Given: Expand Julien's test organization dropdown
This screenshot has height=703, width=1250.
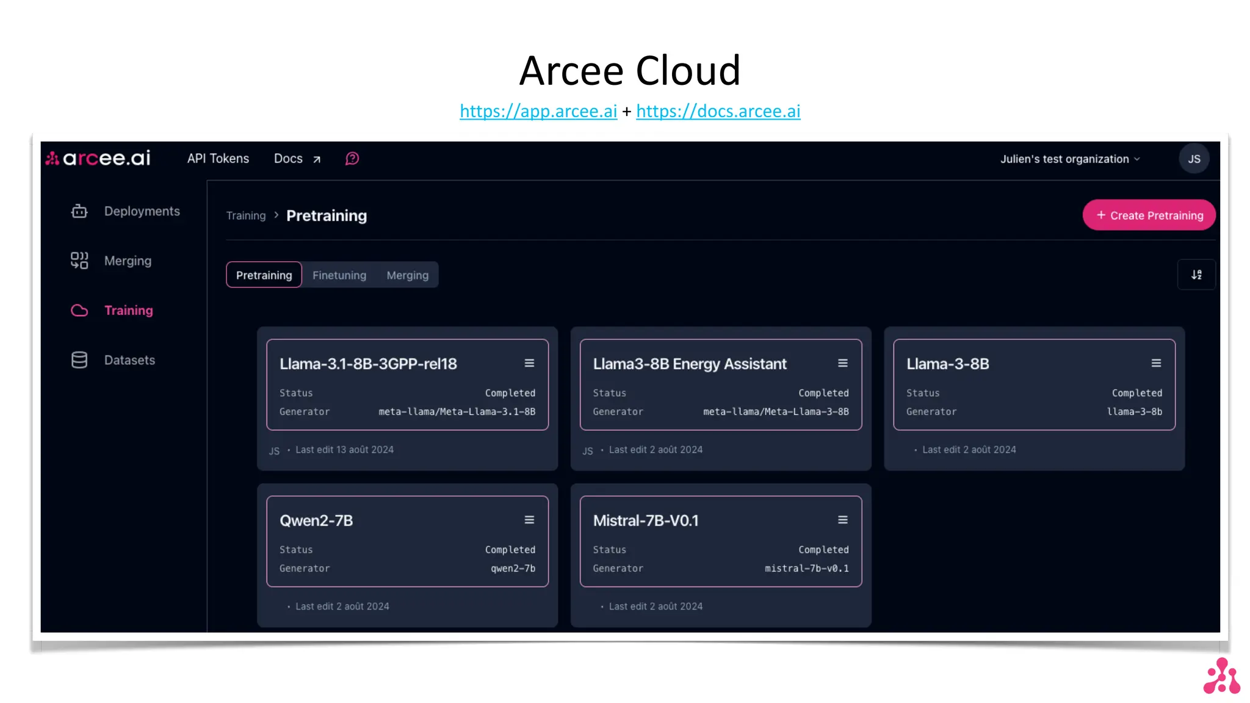Looking at the screenshot, I should (x=1070, y=159).
